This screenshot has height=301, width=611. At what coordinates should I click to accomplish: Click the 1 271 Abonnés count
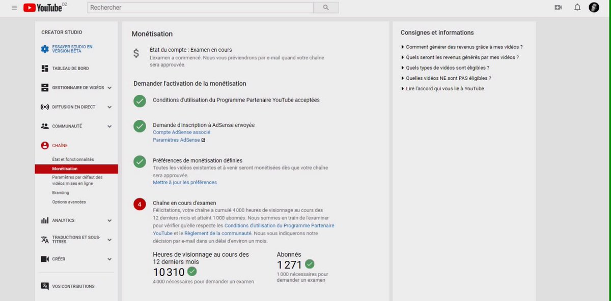coord(290,265)
